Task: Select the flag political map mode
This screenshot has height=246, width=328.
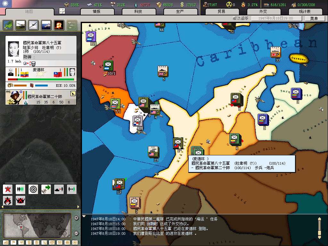Action: [13, 243]
